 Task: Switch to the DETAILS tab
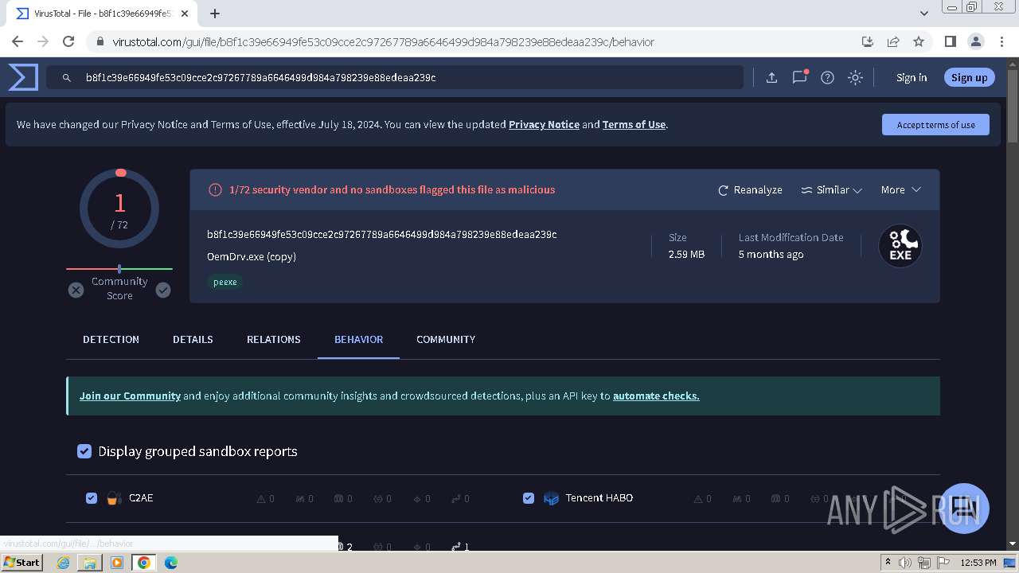tap(193, 339)
